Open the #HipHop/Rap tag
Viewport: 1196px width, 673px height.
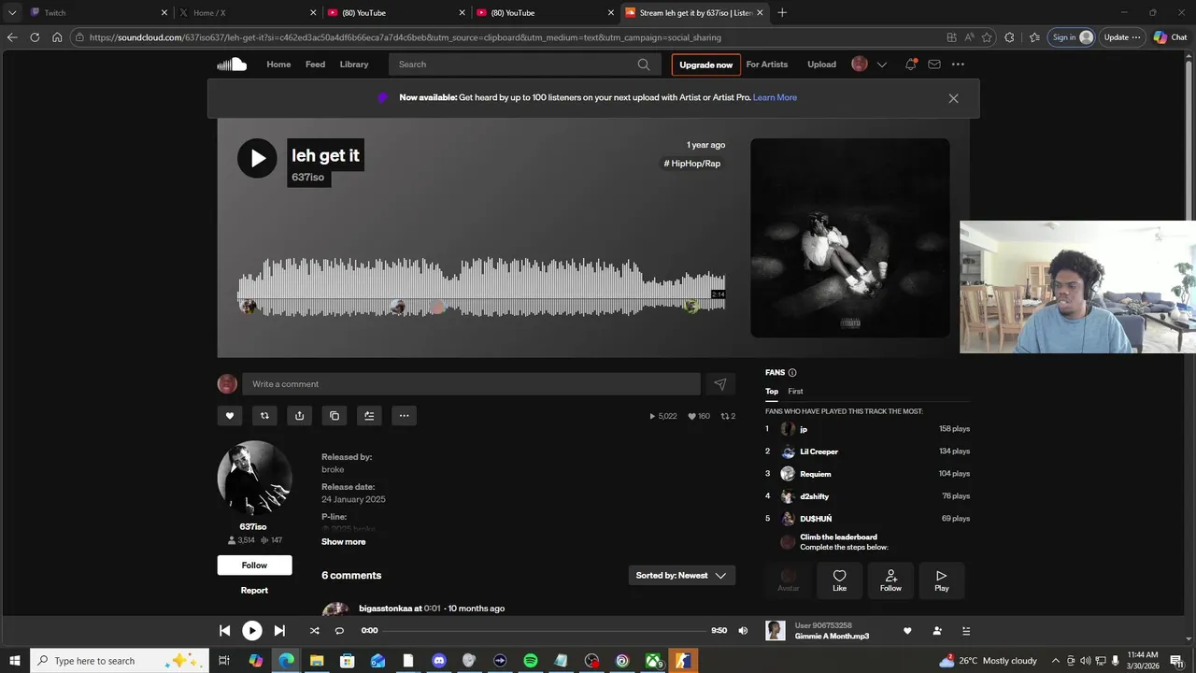click(692, 164)
